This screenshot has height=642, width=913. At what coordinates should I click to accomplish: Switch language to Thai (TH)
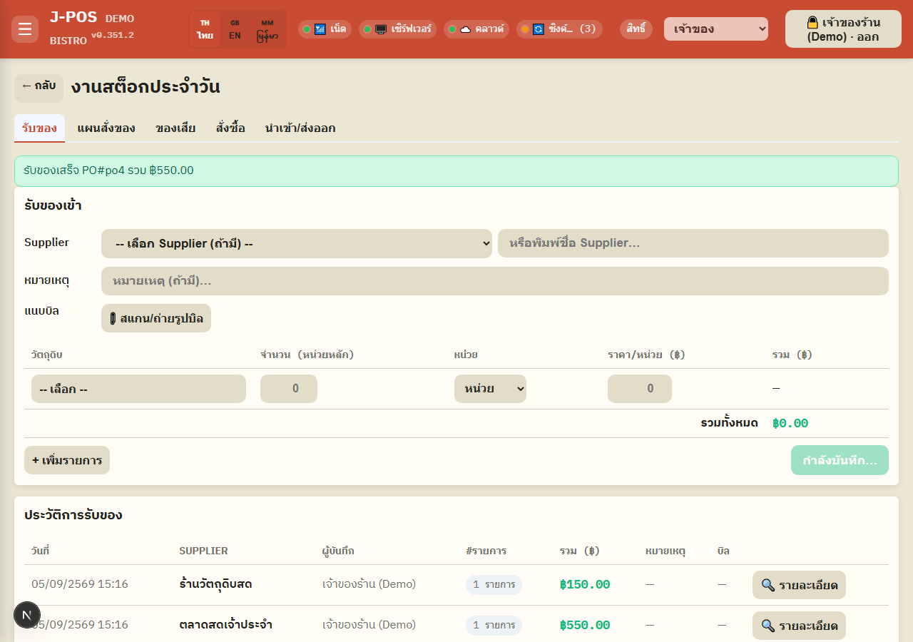click(x=205, y=29)
